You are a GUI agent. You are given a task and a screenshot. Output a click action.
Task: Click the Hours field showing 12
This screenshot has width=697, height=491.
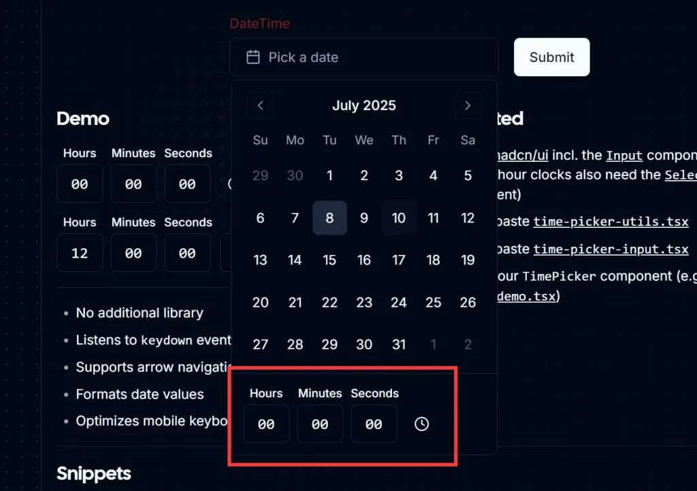click(x=80, y=252)
